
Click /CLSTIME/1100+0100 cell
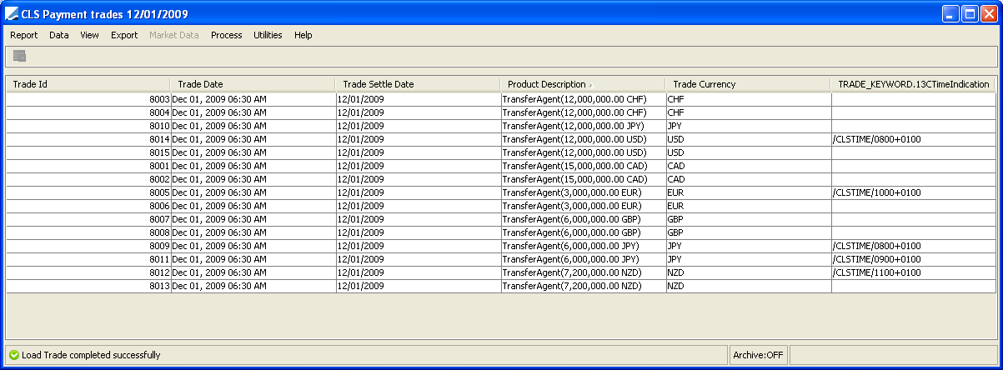pos(913,272)
